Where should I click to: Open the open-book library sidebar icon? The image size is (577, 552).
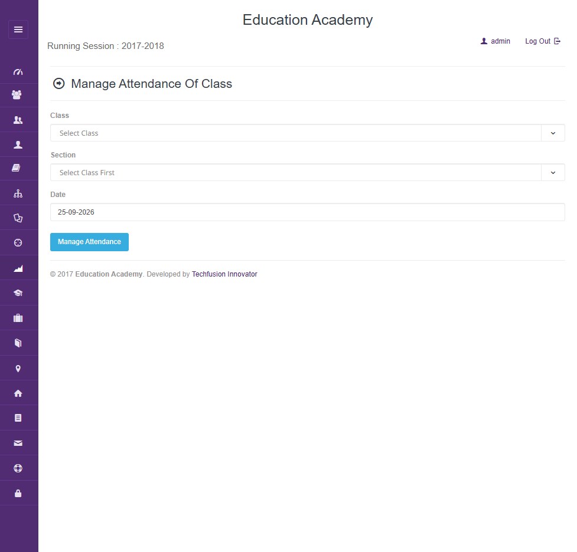(18, 343)
